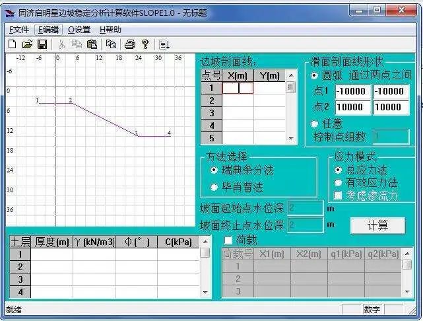Screen dimensions: 423x321
Task: Click the Print icon in toolbar
Action: click(130, 44)
